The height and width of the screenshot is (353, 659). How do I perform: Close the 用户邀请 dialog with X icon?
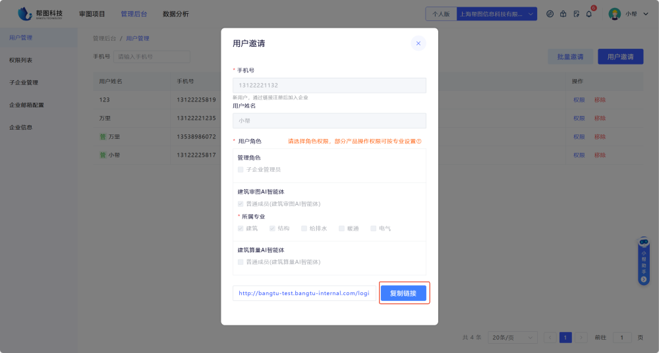pyautogui.click(x=418, y=43)
